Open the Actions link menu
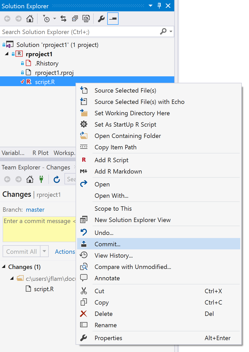 (65, 252)
